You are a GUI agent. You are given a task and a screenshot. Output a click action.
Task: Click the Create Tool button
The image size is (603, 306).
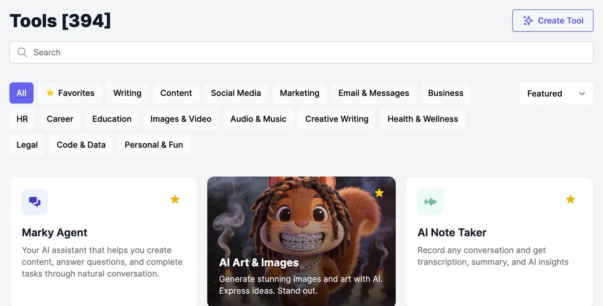pyautogui.click(x=553, y=21)
